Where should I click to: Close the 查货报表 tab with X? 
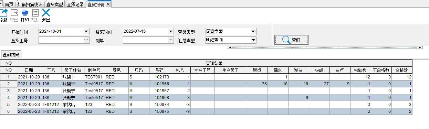pyautogui.click(x=108, y=4)
